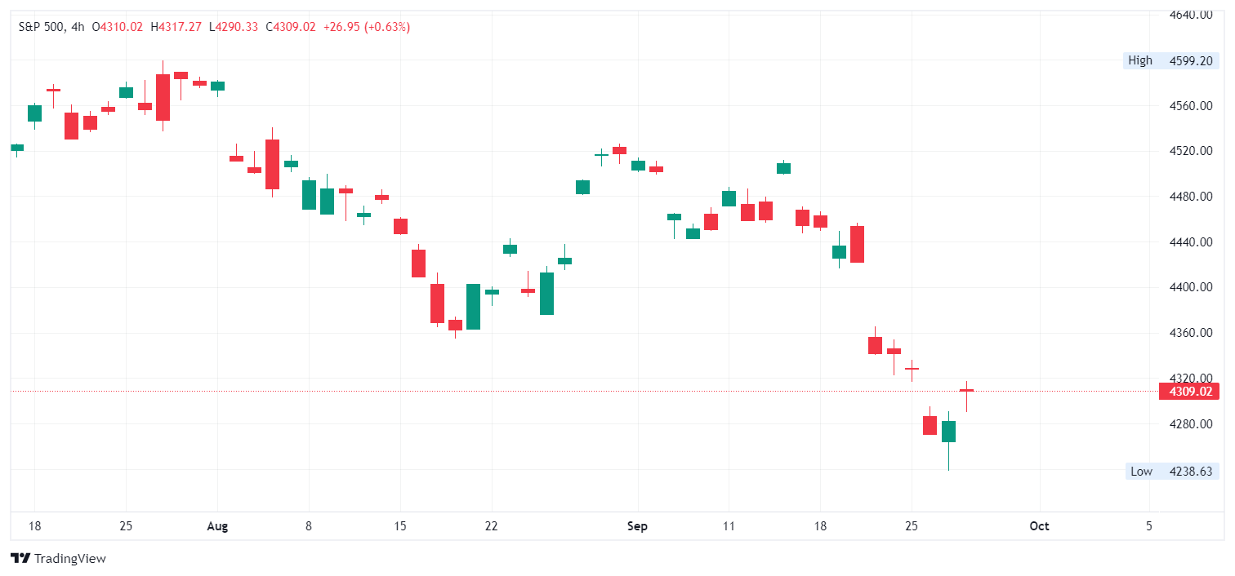The width and height of the screenshot is (1235, 576).
Task: Click the Low 4238.63 price label
Action: click(x=1171, y=471)
